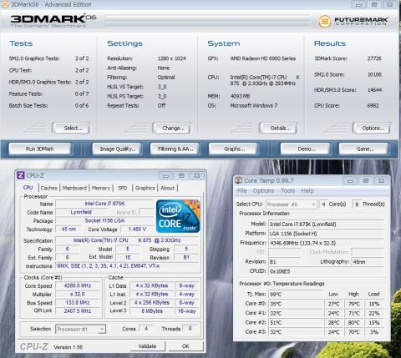Click the CPU-Z app icon in its title bar
The width and height of the screenshot is (401, 358).
tap(21, 175)
